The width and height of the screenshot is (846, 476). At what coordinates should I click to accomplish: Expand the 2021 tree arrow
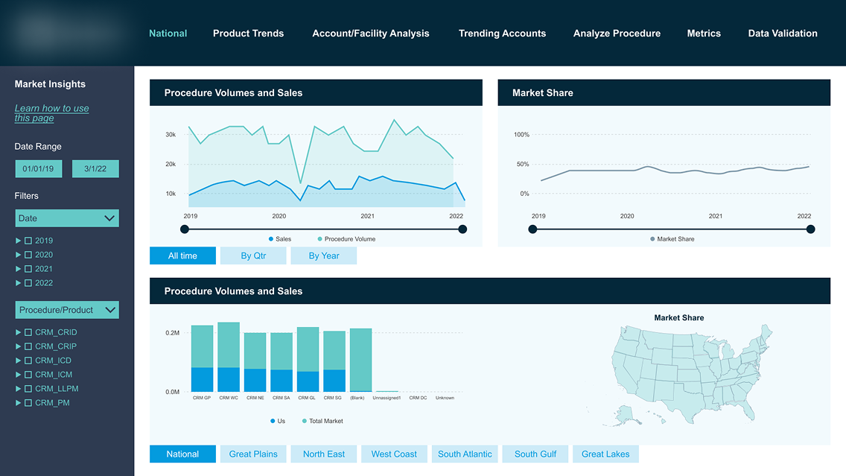click(19, 269)
